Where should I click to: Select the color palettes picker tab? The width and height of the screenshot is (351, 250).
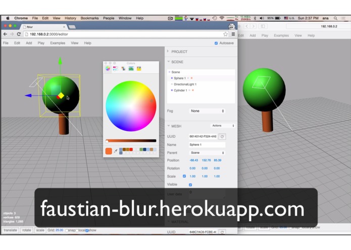[123, 69]
